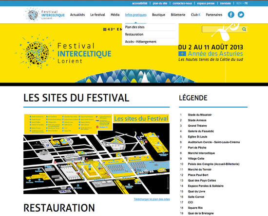Open the accessibilité link
Image resolution: width=268 pixels, height=216 pixels.
pos(140,3)
